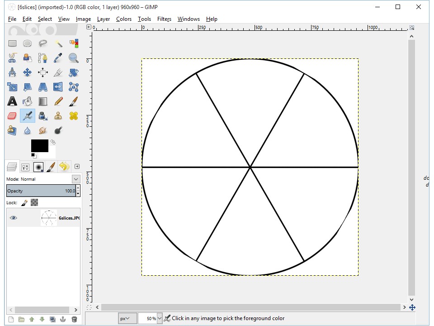Duplicate the layer with the duplicate button
The width and height of the screenshot is (434, 326).
pos(52,319)
